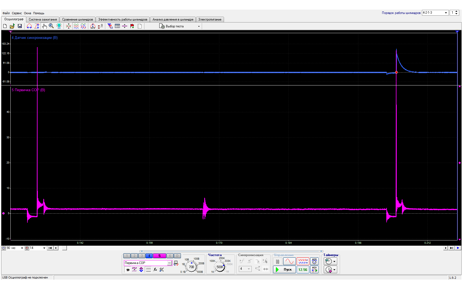Viewport: 465px width, 281px height.
Task: Toggle dotted zero line icon
Action: [148, 270]
